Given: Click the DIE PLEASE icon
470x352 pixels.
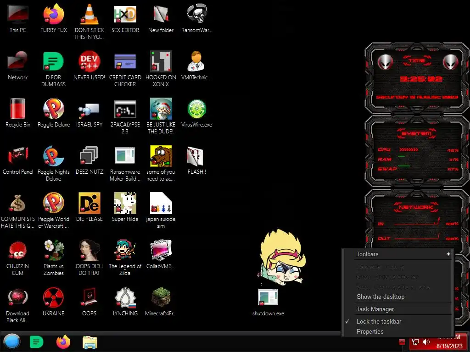Looking at the screenshot, I should pos(90,203).
